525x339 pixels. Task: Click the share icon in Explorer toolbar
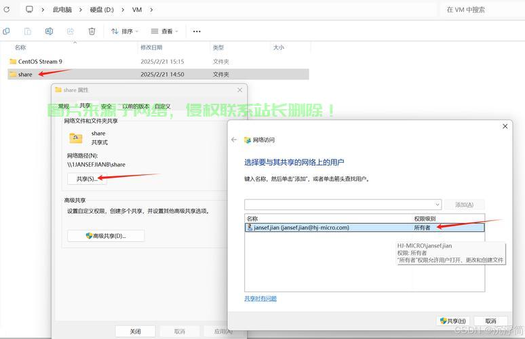pyautogui.click(x=71, y=31)
